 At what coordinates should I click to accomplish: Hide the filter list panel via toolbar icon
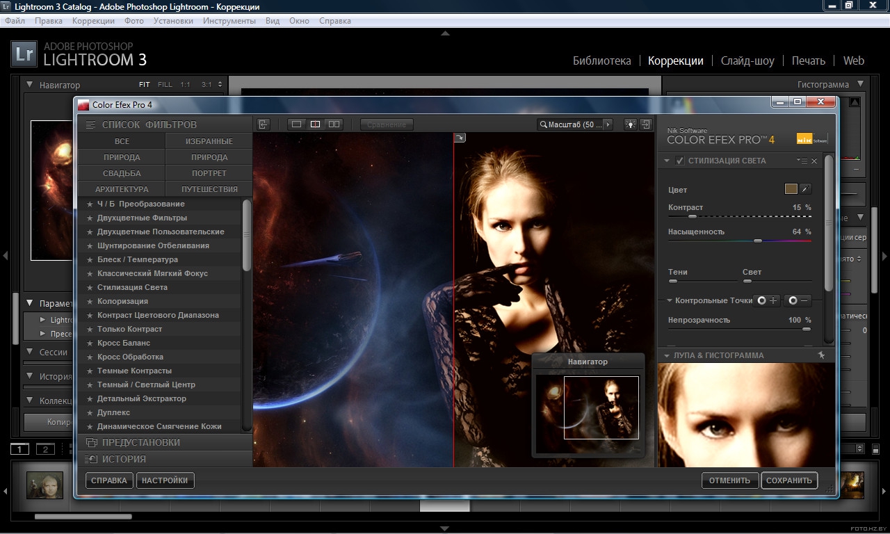pos(263,124)
